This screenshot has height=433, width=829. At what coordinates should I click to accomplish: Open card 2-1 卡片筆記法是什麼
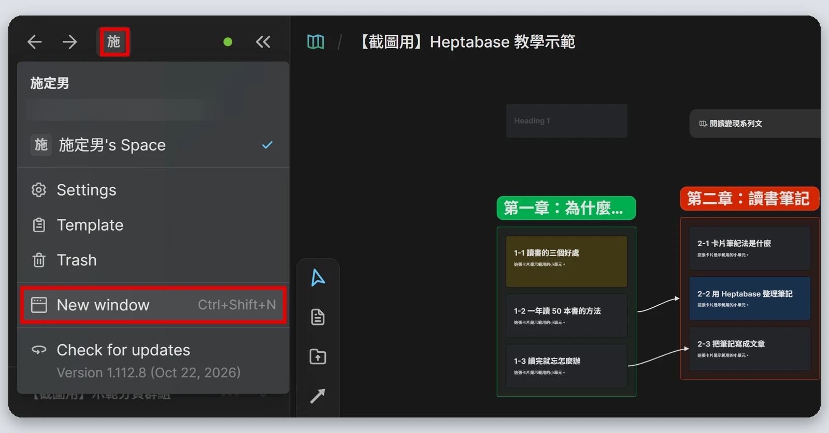[750, 248]
